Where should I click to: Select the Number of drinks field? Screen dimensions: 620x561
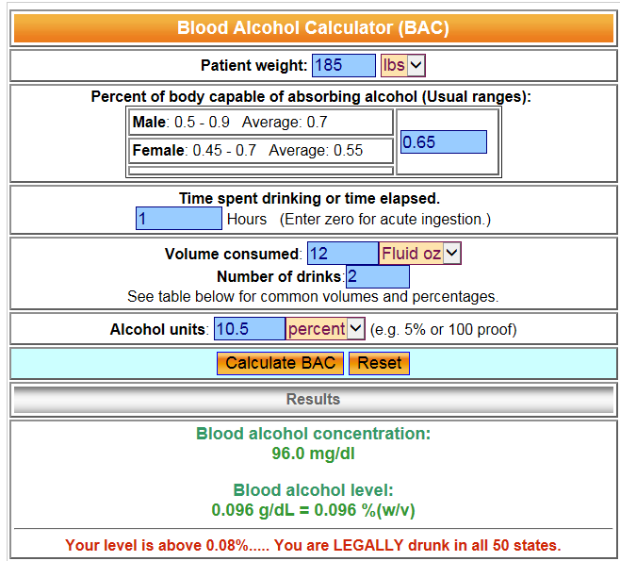pos(378,276)
